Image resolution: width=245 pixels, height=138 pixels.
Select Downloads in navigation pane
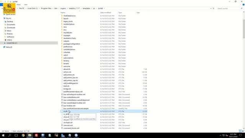click(x=11, y=28)
